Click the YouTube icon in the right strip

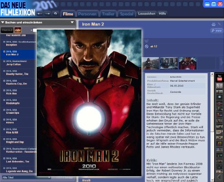pyautogui.click(x=220, y=78)
